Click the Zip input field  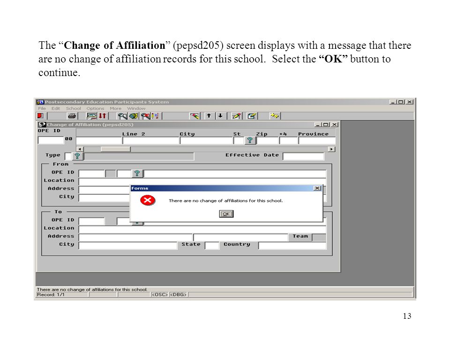268,140
